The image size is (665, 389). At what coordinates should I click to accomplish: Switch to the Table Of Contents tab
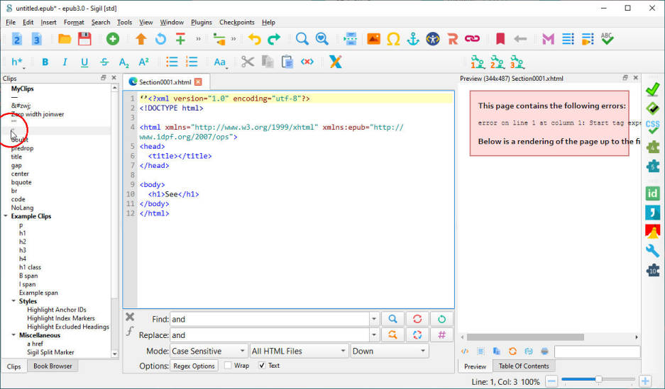pos(523,366)
